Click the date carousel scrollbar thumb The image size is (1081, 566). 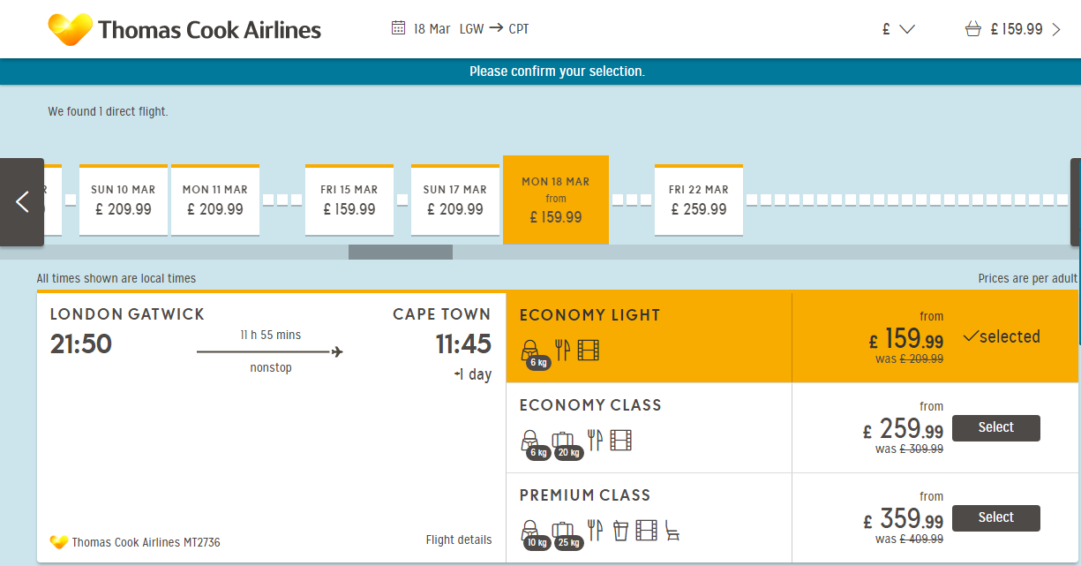pos(401,253)
